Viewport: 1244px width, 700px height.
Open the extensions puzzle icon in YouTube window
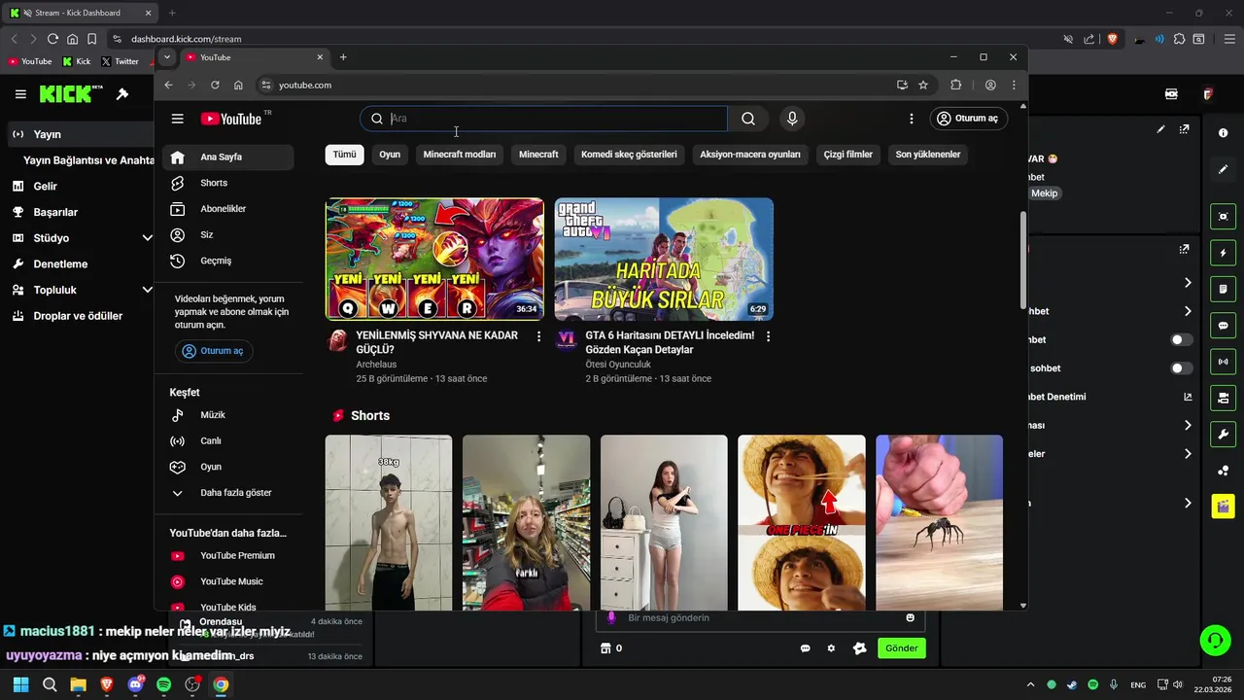point(956,86)
